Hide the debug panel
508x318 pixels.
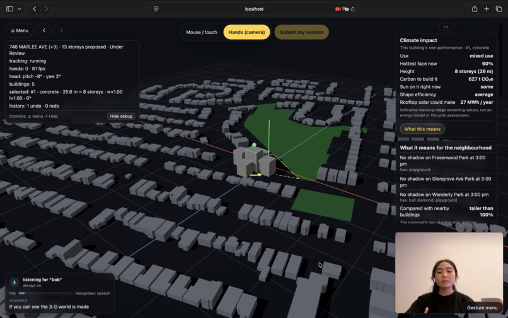[121, 116]
